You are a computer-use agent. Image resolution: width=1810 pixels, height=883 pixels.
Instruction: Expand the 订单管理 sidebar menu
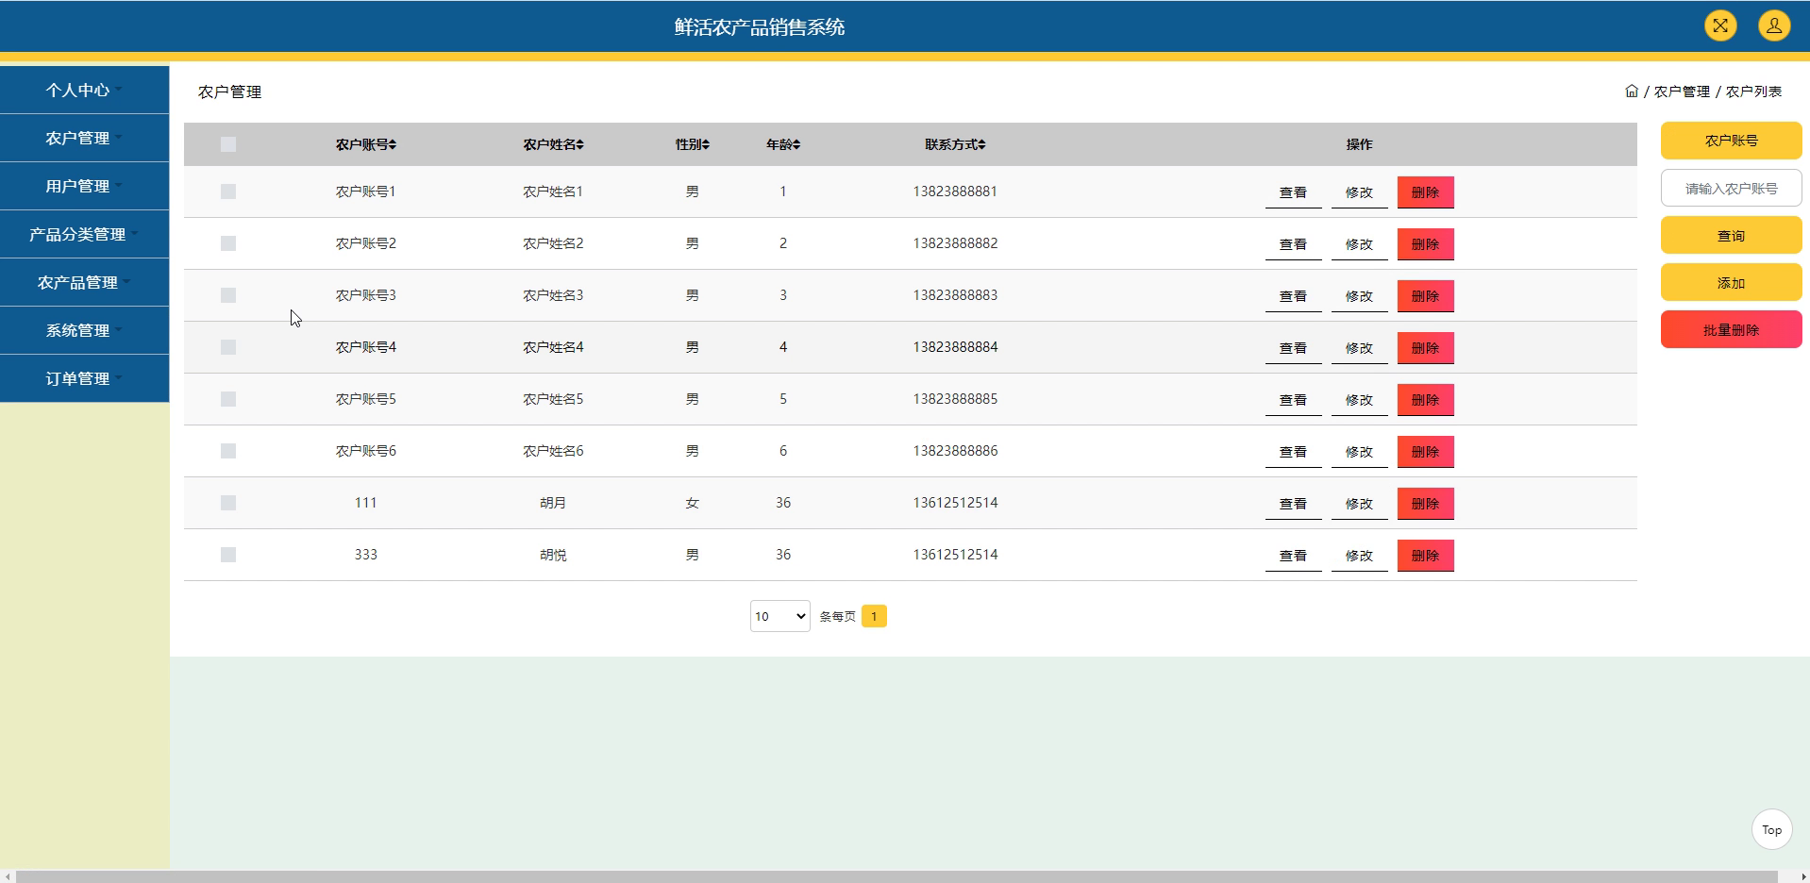pyautogui.click(x=85, y=378)
